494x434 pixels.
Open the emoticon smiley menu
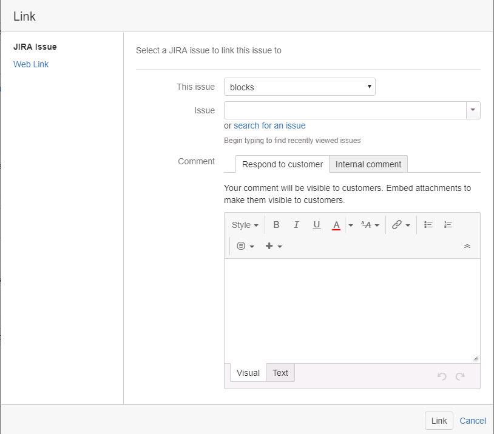pos(245,246)
